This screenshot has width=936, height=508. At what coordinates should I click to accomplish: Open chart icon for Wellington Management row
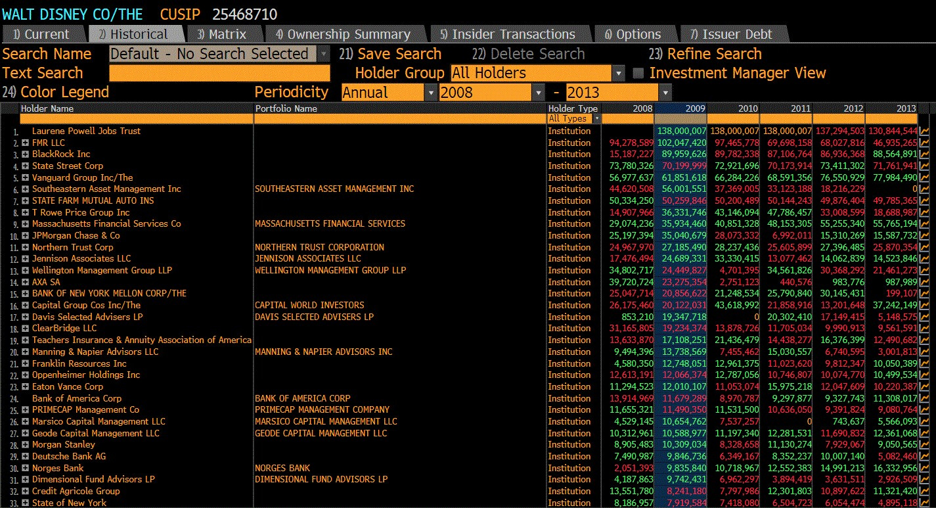click(x=924, y=271)
